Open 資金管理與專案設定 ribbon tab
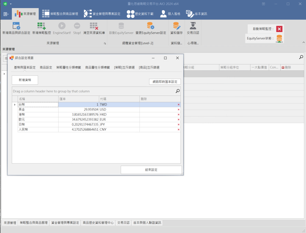This screenshot has height=233, width=306. [x=102, y=14]
